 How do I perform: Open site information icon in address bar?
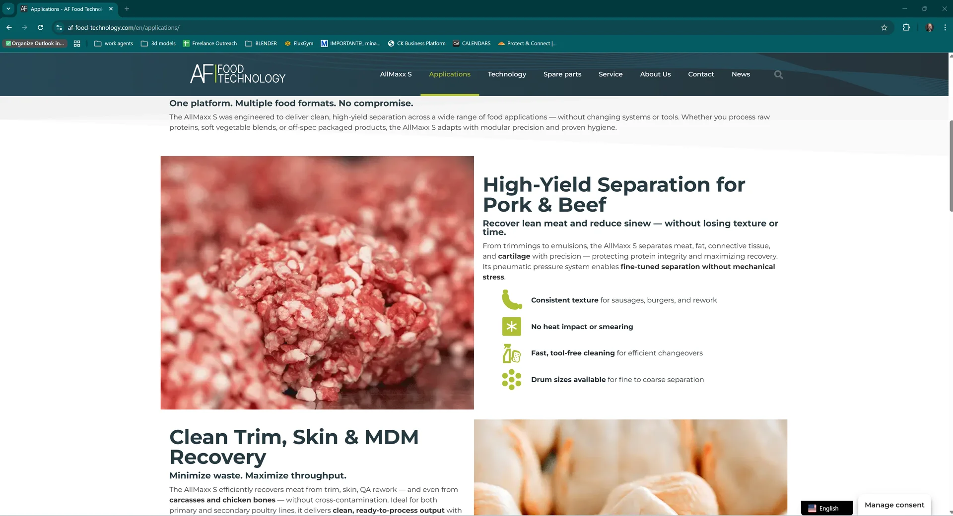(x=59, y=28)
